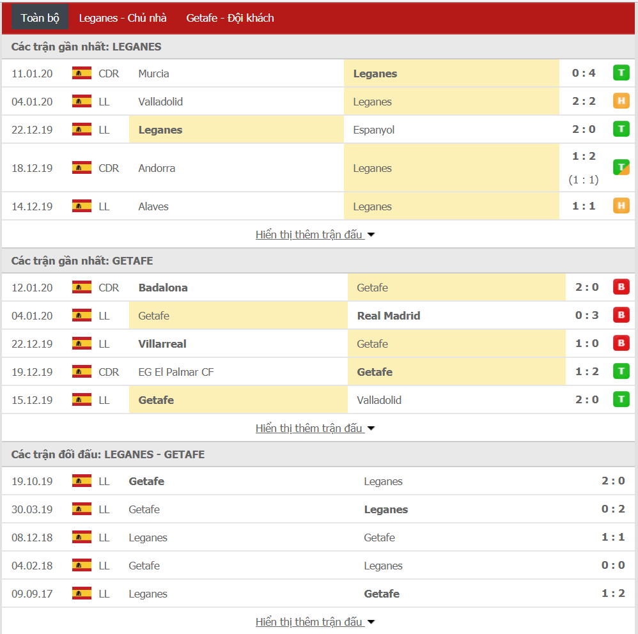
Task: Click the 1 : 2 score on 09.09.17
Action: click(x=613, y=593)
